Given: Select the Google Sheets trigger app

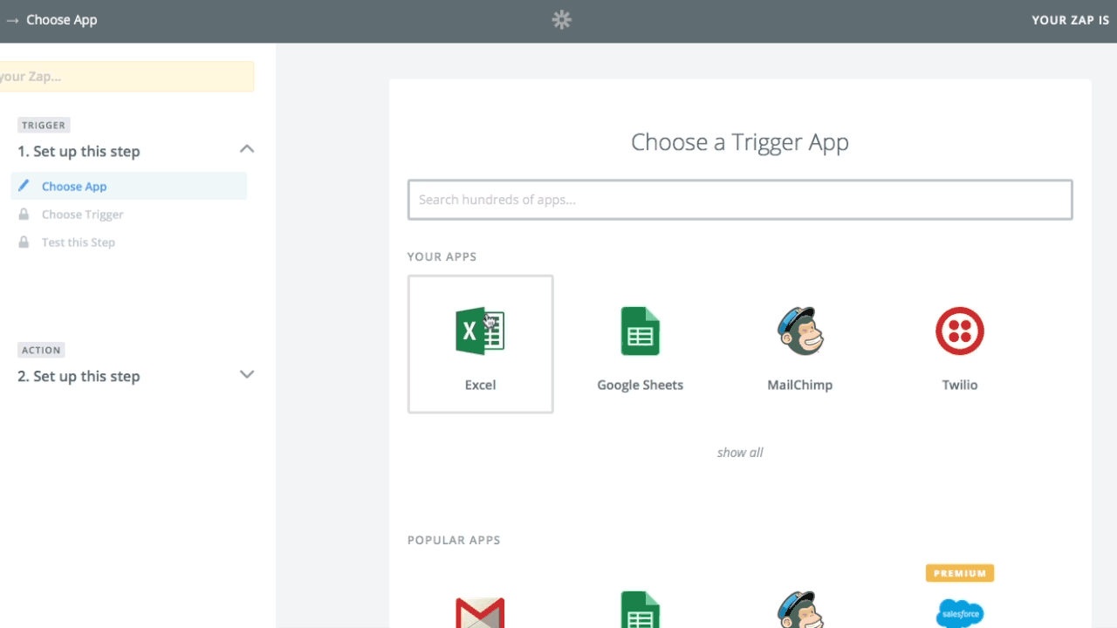Looking at the screenshot, I should 640,344.
